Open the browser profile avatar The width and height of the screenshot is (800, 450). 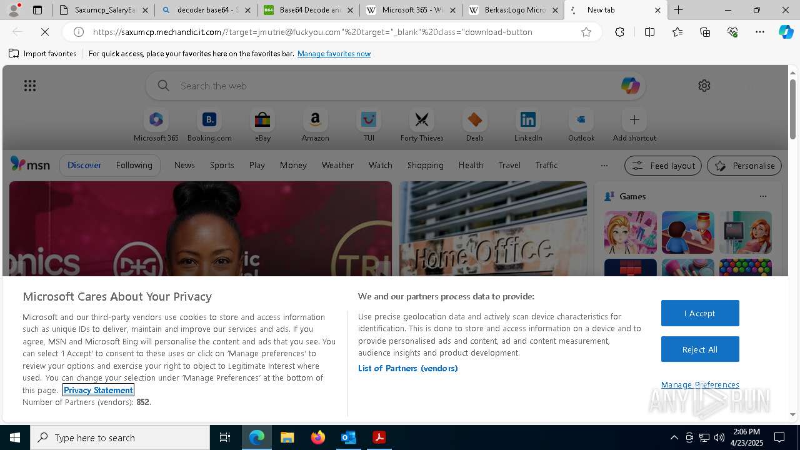pos(14,10)
